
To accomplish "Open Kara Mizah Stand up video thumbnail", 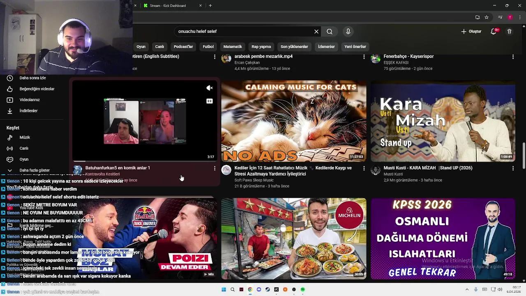I will [443, 121].
